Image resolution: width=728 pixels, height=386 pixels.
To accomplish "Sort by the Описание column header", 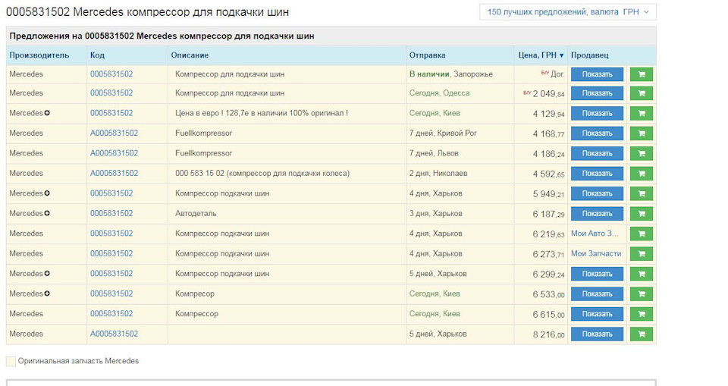I will (190, 55).
